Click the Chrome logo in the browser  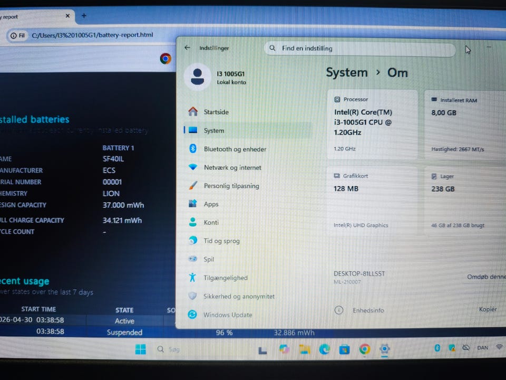[166, 59]
